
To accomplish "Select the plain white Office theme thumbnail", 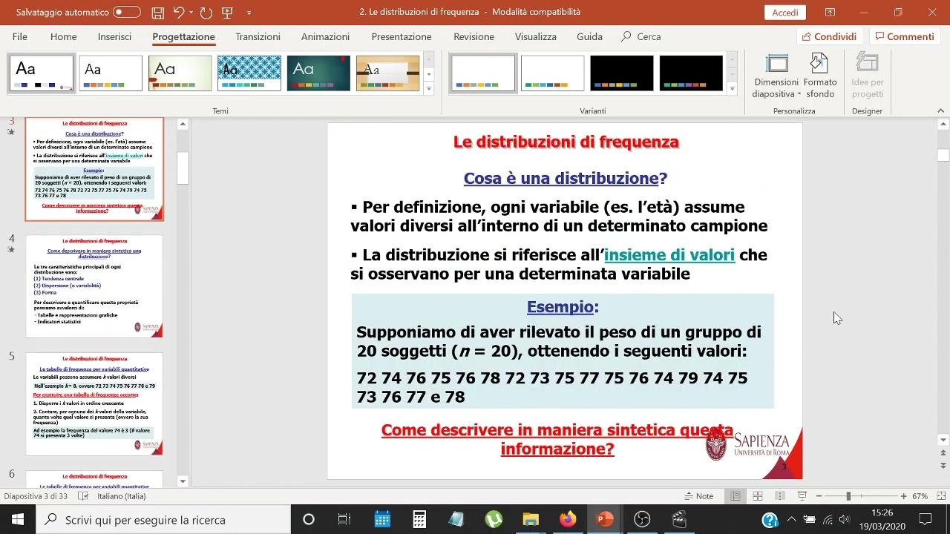I will pos(111,73).
